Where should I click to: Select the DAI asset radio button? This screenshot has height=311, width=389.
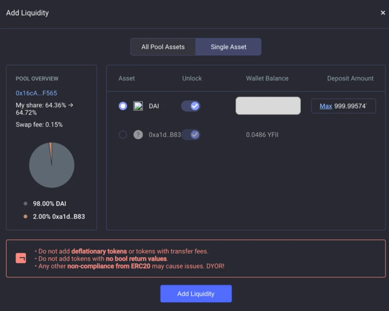click(x=123, y=106)
